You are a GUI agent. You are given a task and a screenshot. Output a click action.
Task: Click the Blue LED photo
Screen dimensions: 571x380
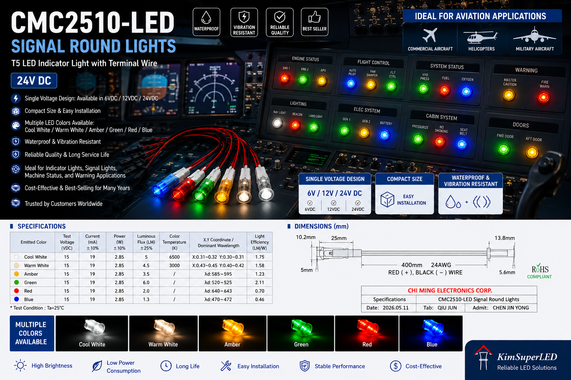431,333
